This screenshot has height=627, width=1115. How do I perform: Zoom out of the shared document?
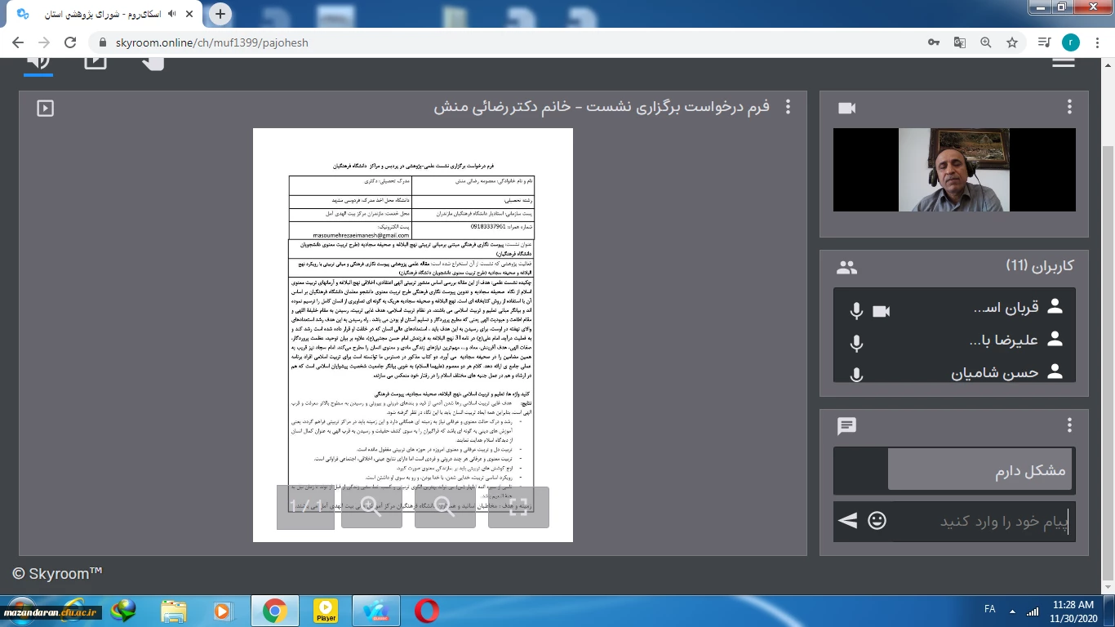click(445, 508)
